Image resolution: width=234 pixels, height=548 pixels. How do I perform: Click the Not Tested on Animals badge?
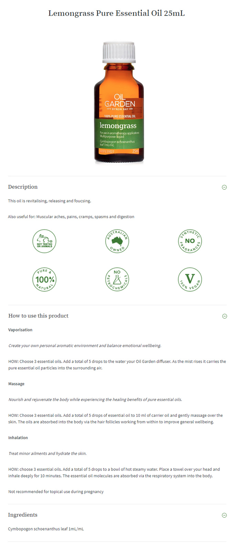[x=44, y=241]
